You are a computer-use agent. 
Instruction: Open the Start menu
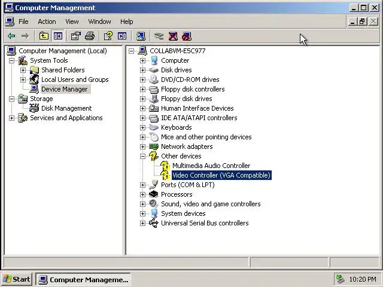(x=17, y=279)
